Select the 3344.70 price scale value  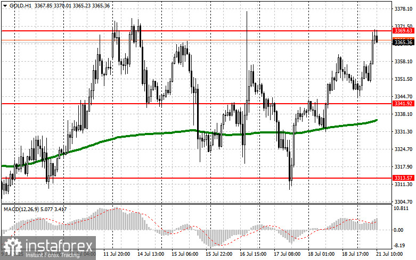point(403,96)
